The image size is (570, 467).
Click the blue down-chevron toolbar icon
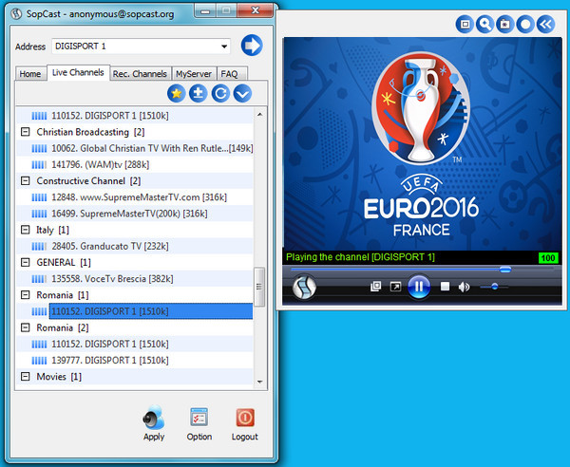[x=242, y=94]
